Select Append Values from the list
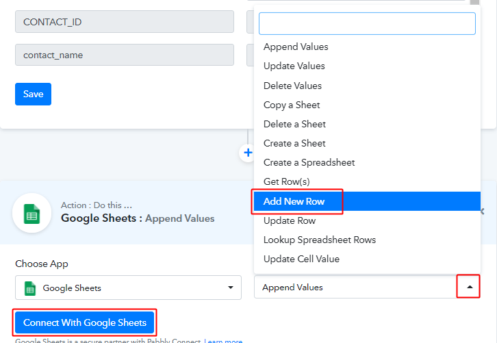This screenshot has width=497, height=343. pyautogui.click(x=367, y=47)
